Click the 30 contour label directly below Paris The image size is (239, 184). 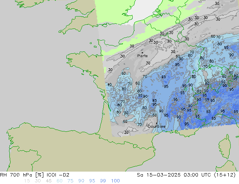coord(148,63)
